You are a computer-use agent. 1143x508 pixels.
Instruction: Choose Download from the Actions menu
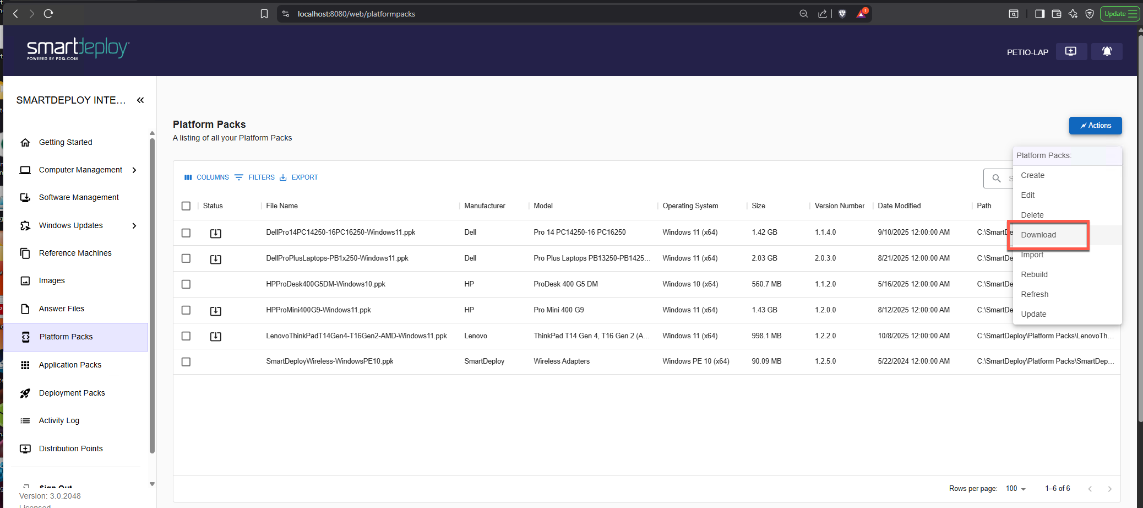click(x=1038, y=235)
